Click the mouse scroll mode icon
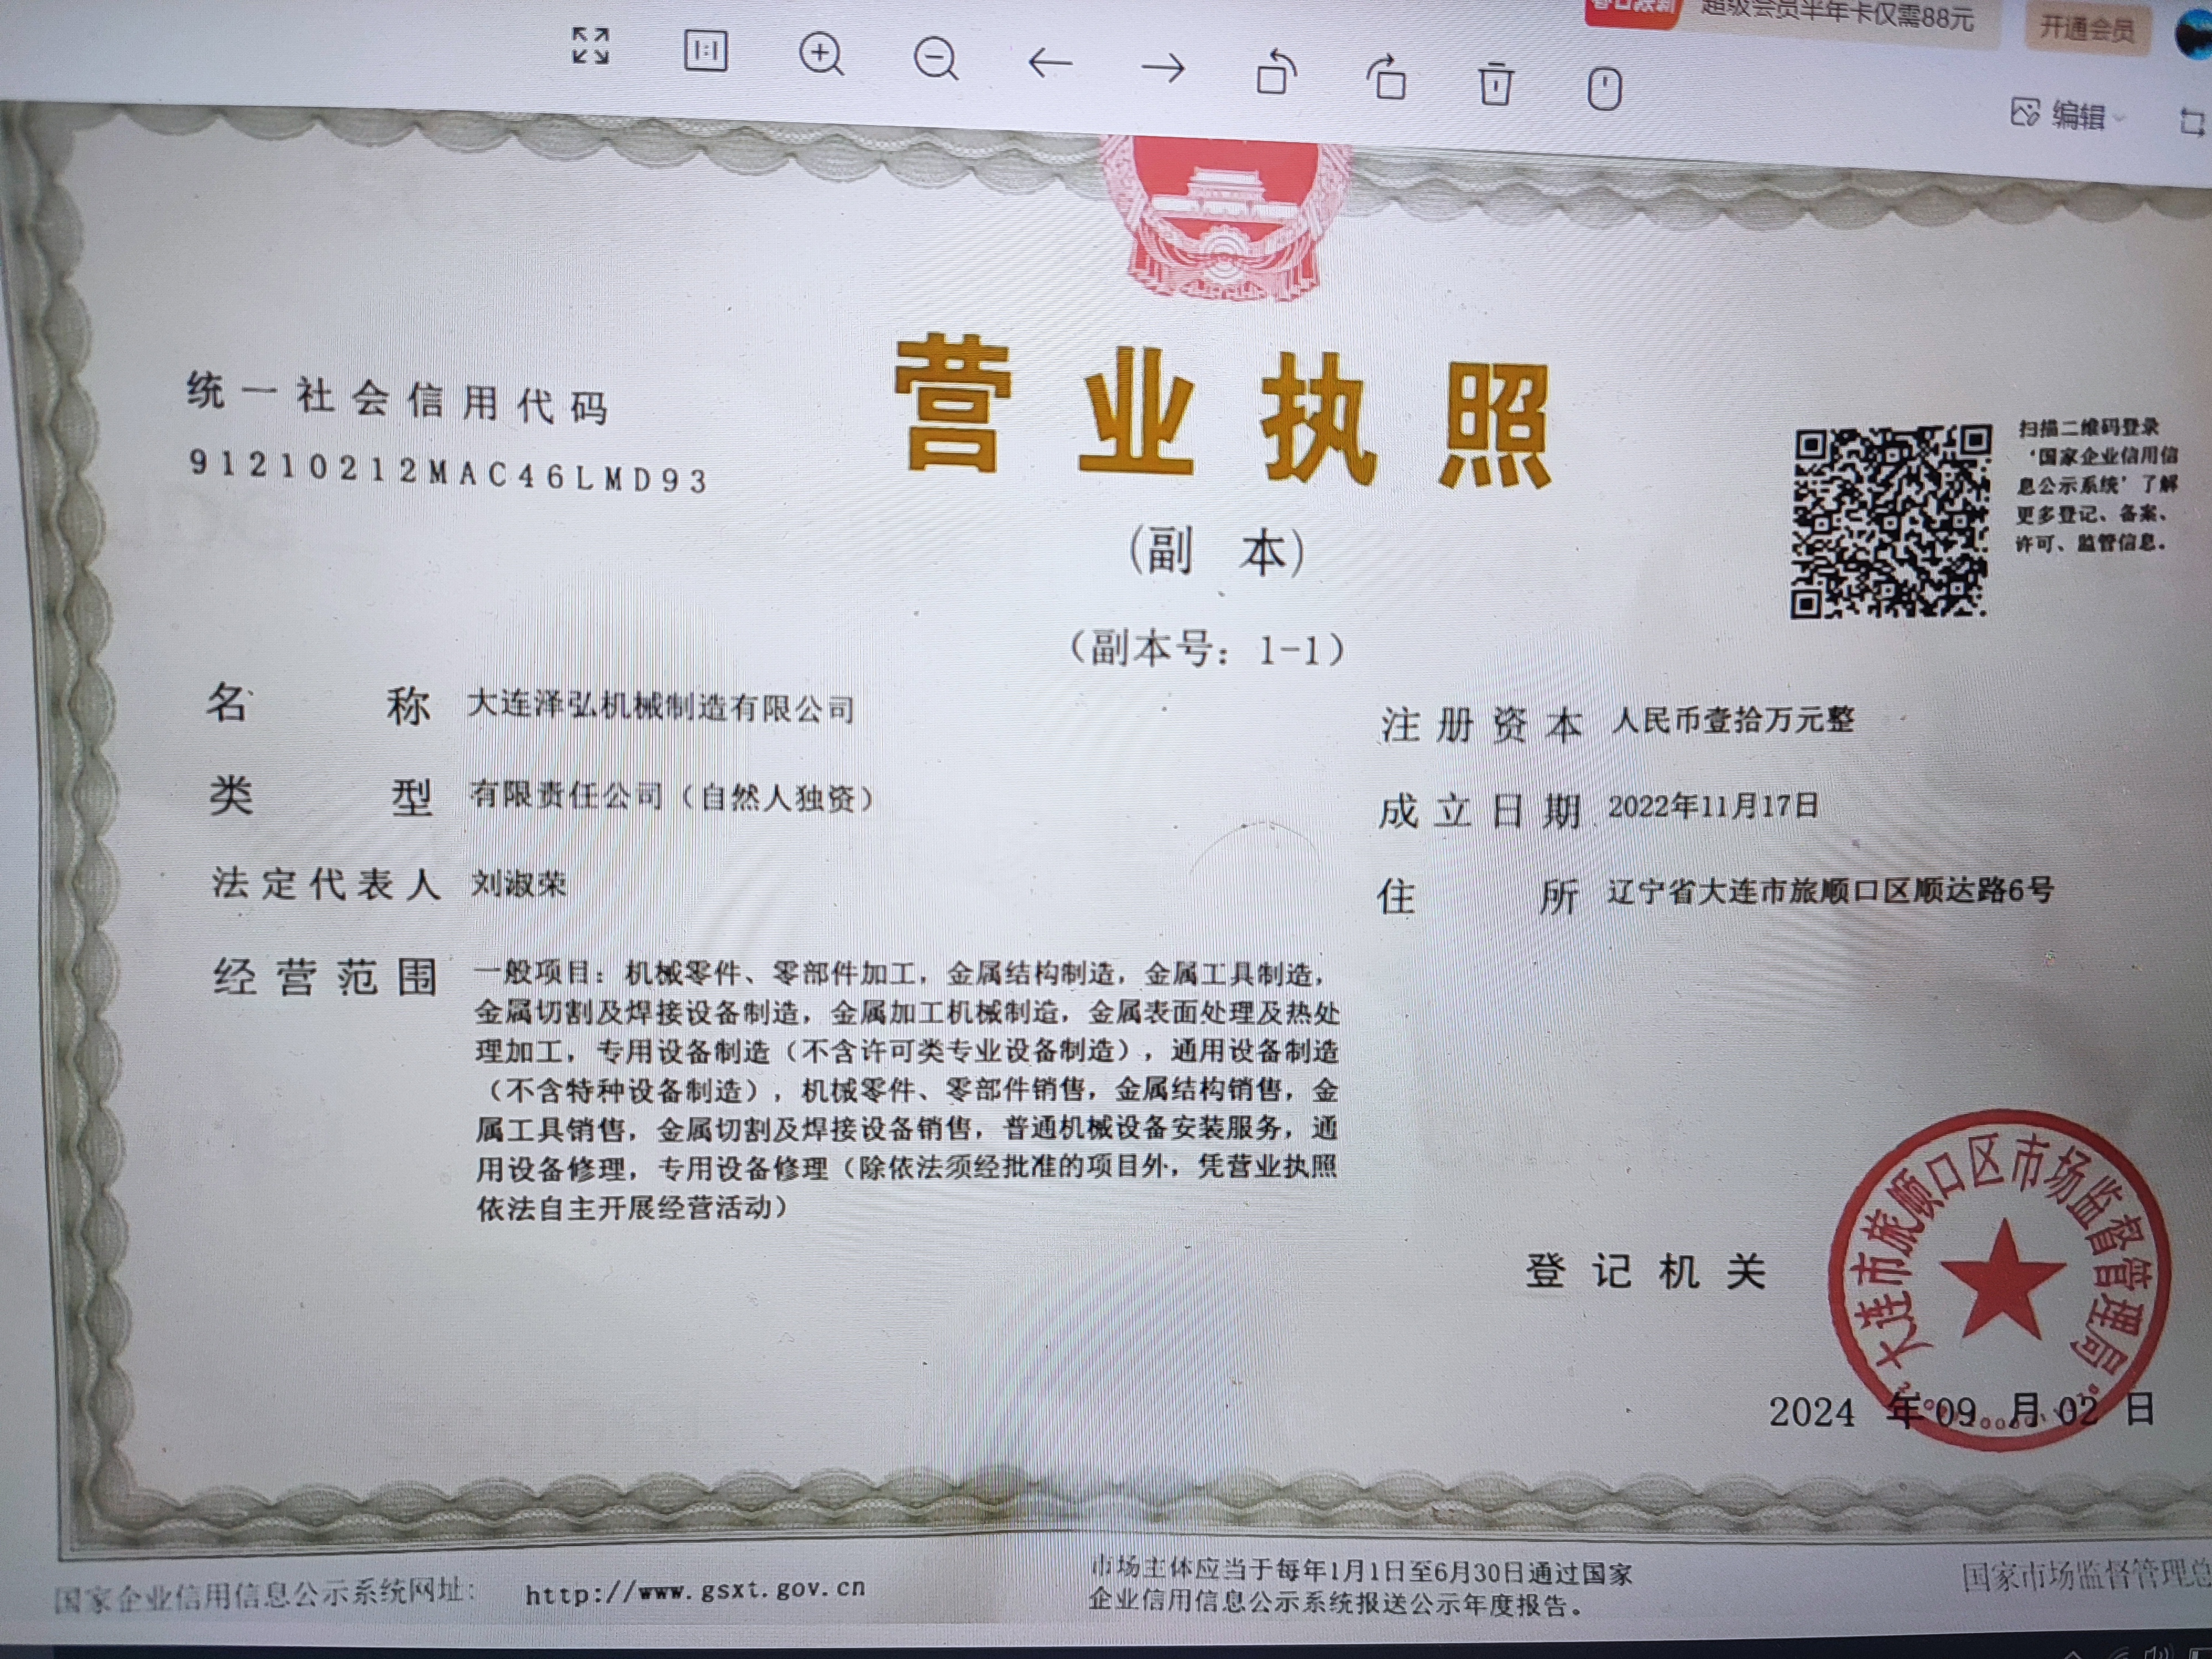Screen dimensions: 2212x1659 (x=1605, y=88)
